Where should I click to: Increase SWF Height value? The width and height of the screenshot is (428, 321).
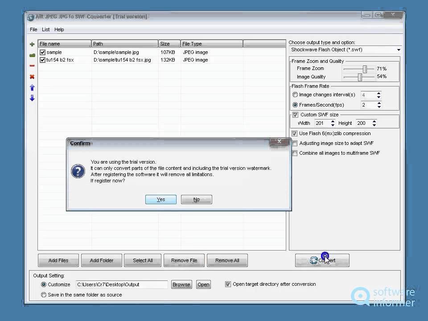click(374, 121)
